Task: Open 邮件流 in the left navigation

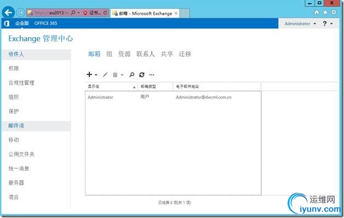Action: point(36,125)
